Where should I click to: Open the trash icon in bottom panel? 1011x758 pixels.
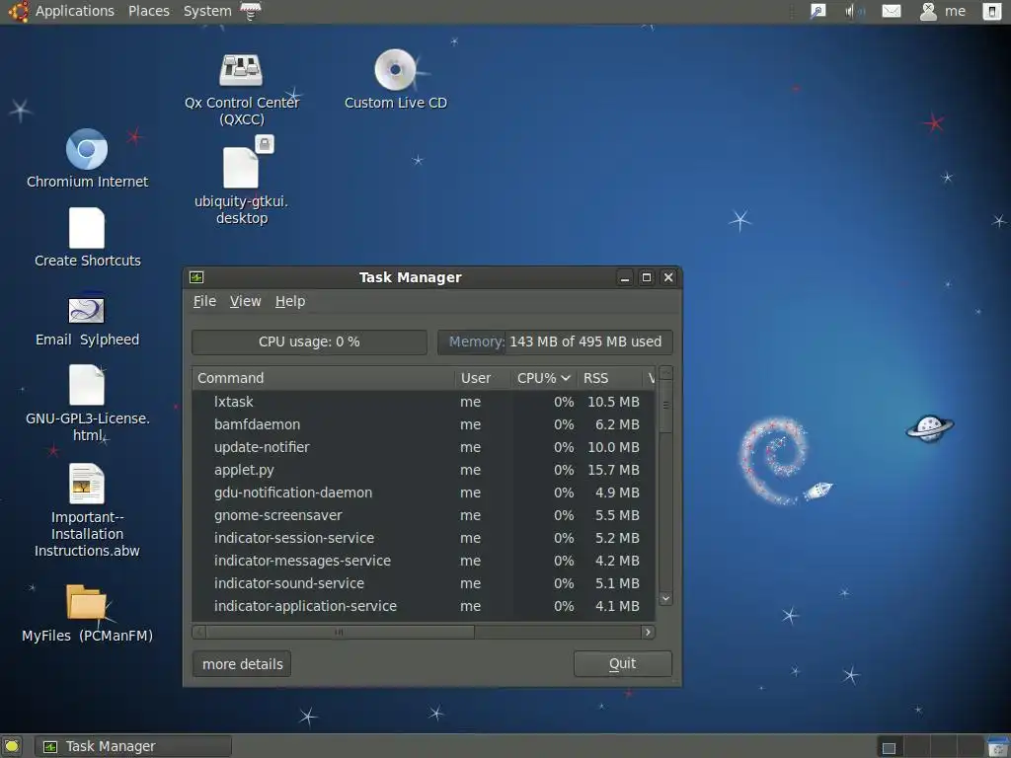pyautogui.click(x=998, y=746)
